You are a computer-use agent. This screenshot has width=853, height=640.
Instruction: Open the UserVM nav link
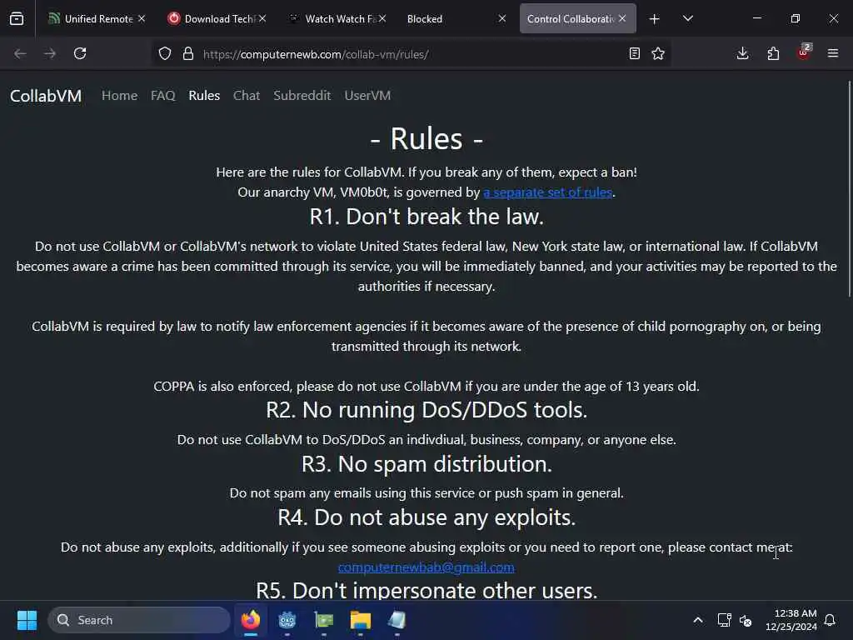tap(367, 96)
